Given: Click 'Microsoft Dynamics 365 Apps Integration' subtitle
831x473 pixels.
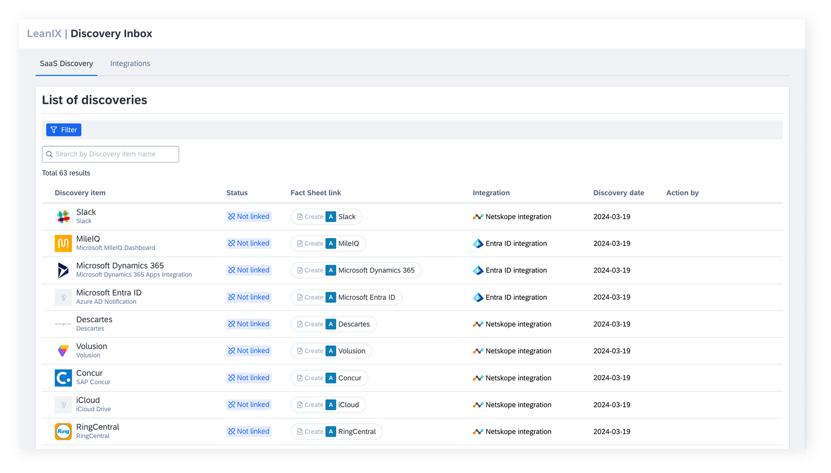Looking at the screenshot, I should pyautogui.click(x=134, y=275).
